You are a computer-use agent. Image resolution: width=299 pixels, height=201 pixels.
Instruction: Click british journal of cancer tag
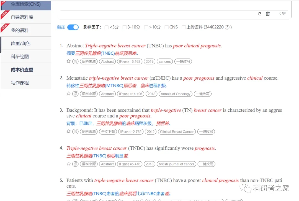coord(176,164)
